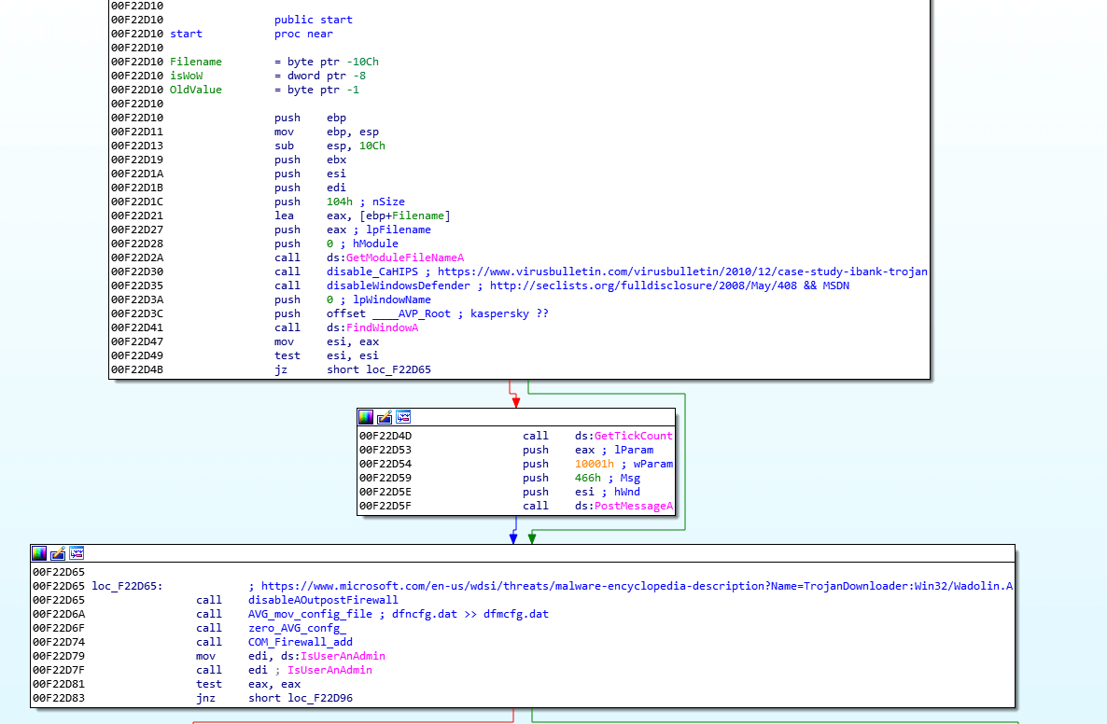
Task: Click the disableAOutpostFirewall call
Action: coord(323,600)
